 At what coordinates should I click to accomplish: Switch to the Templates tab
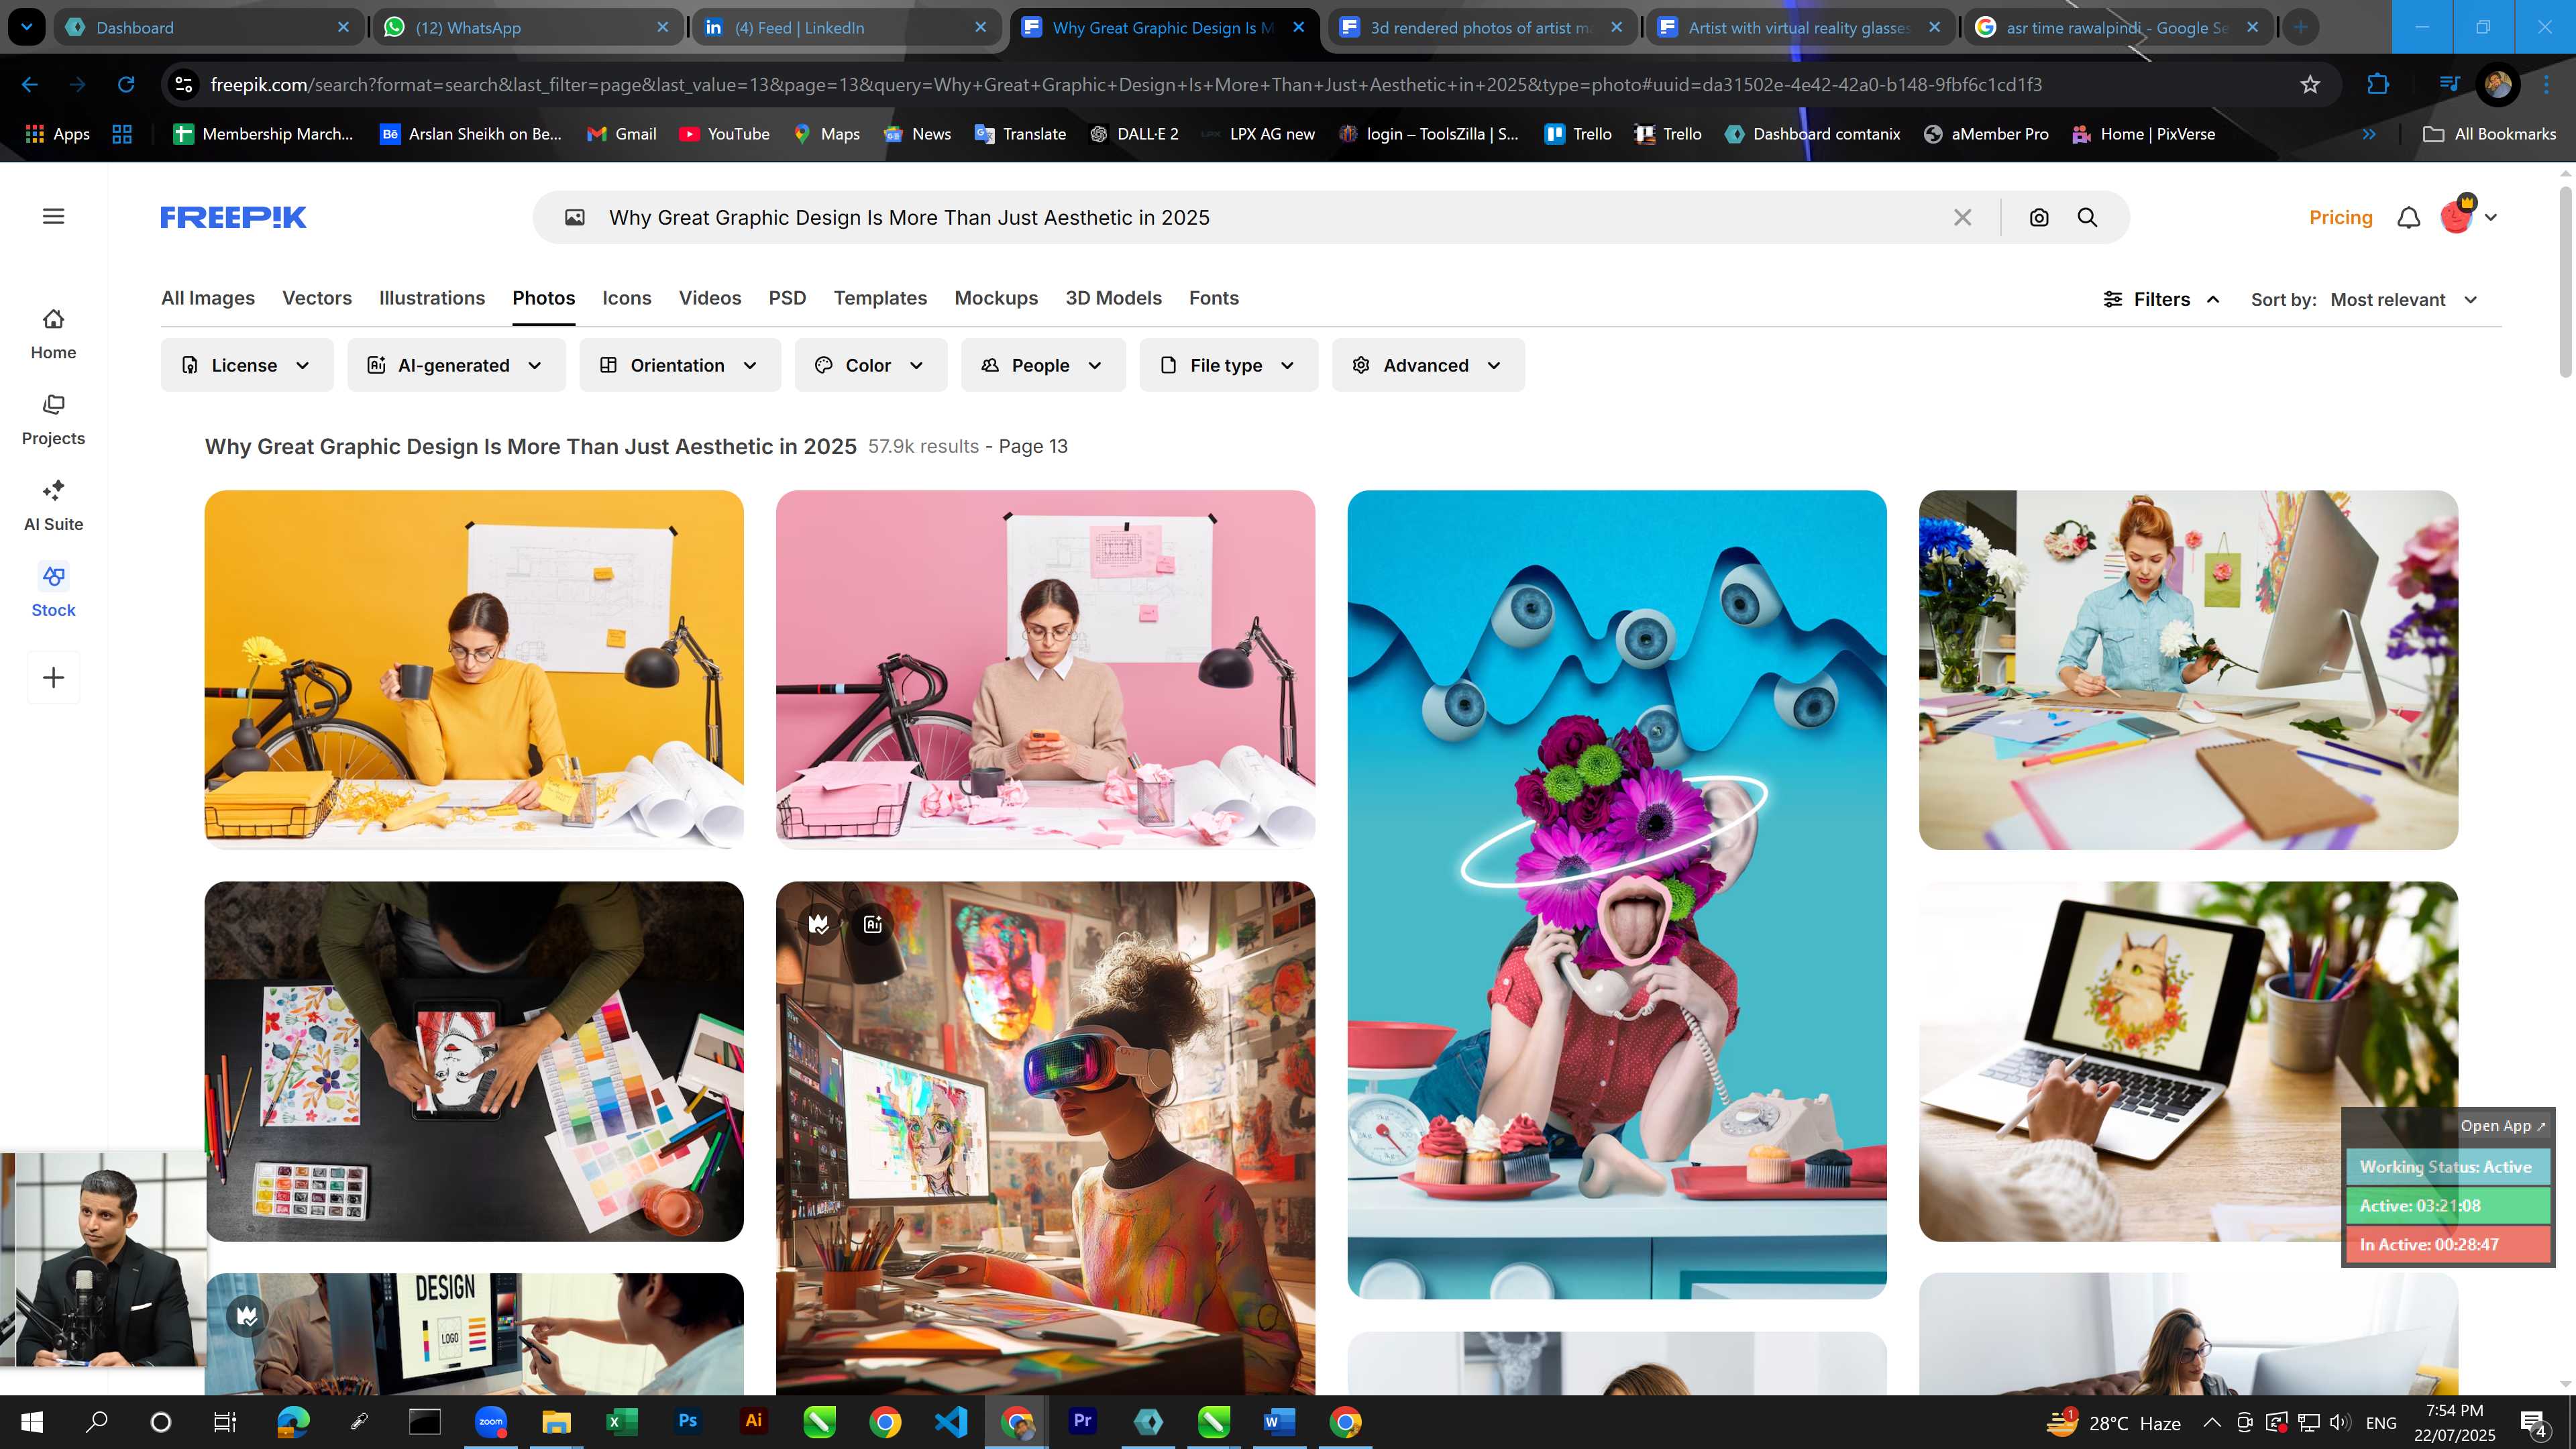tap(880, 298)
